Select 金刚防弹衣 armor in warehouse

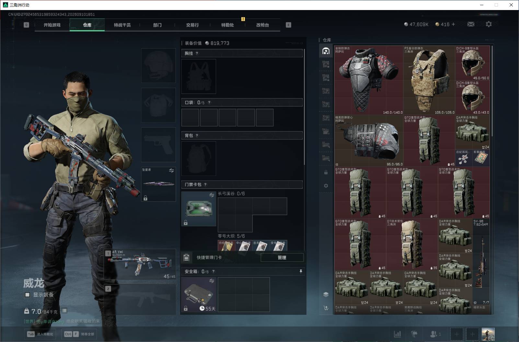coord(369,80)
